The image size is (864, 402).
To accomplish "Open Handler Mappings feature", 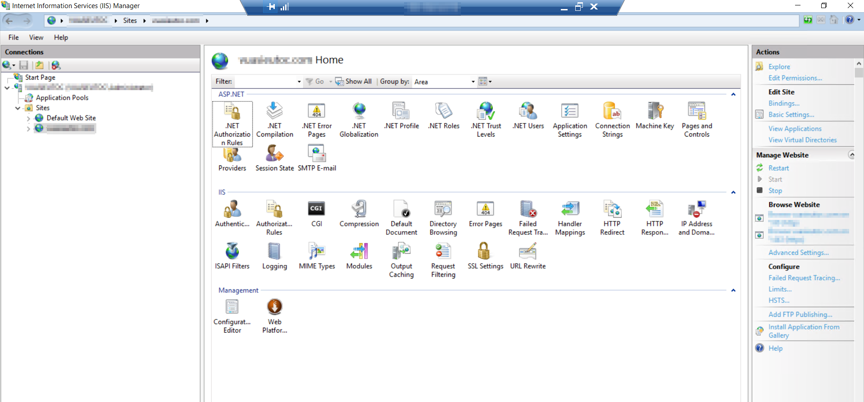I will coord(570,218).
